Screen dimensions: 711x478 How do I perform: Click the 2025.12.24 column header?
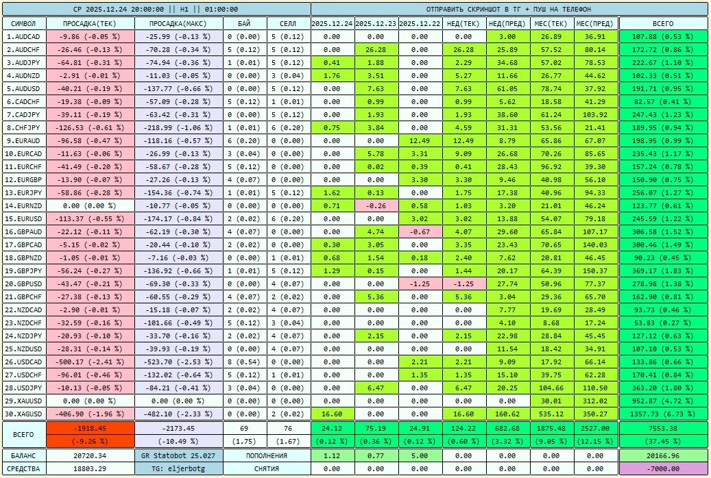click(332, 23)
